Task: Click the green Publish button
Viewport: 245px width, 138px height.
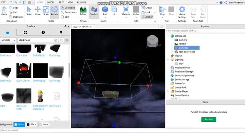Action: pyautogui.click(x=209, y=119)
